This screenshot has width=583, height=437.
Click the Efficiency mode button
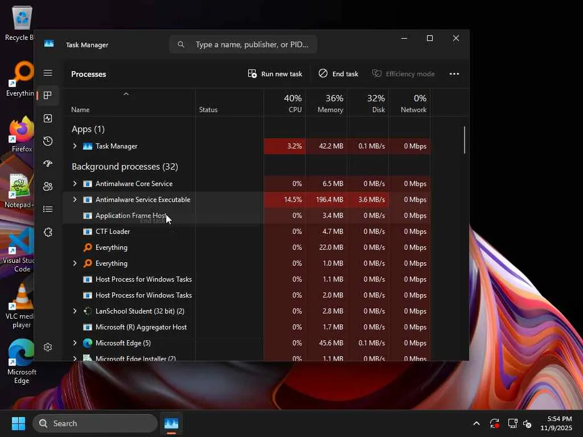pyautogui.click(x=404, y=73)
